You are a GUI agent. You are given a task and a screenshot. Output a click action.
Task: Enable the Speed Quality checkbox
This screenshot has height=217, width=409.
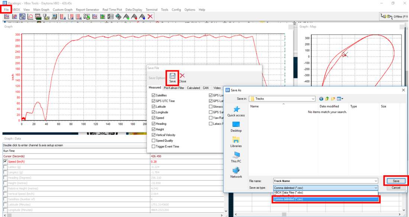pos(153,140)
